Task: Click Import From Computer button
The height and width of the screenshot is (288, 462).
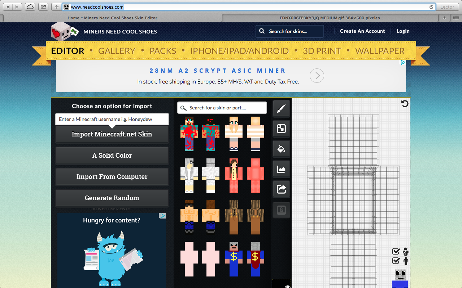Action: [112, 177]
